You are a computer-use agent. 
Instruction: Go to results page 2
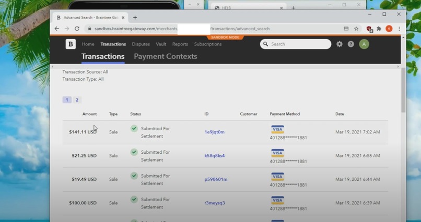coord(77,100)
